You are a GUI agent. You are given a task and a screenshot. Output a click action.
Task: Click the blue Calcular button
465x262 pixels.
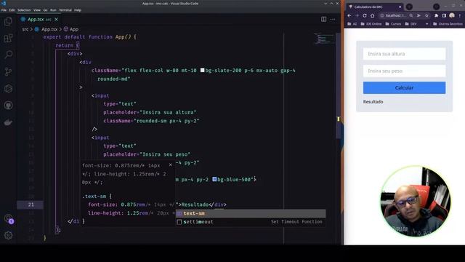404,87
